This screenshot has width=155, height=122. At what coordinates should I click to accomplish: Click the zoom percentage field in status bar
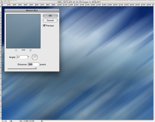pos(5,121)
